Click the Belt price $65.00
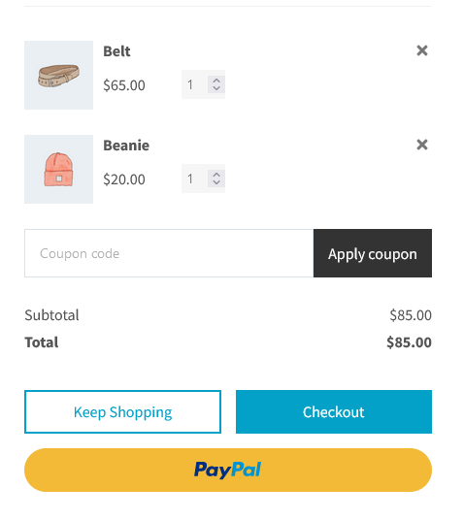 pos(124,85)
